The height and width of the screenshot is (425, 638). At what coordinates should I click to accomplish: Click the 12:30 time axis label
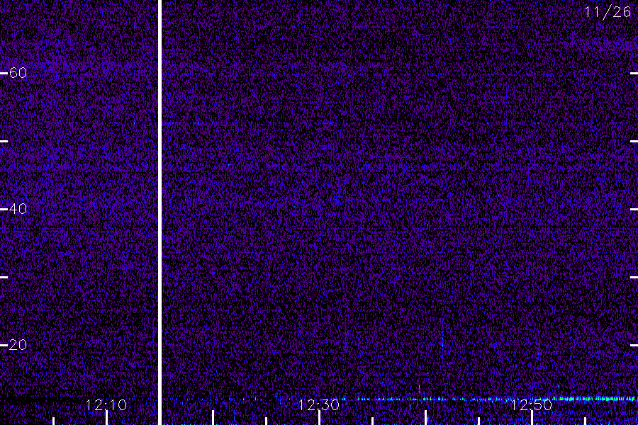(x=318, y=405)
